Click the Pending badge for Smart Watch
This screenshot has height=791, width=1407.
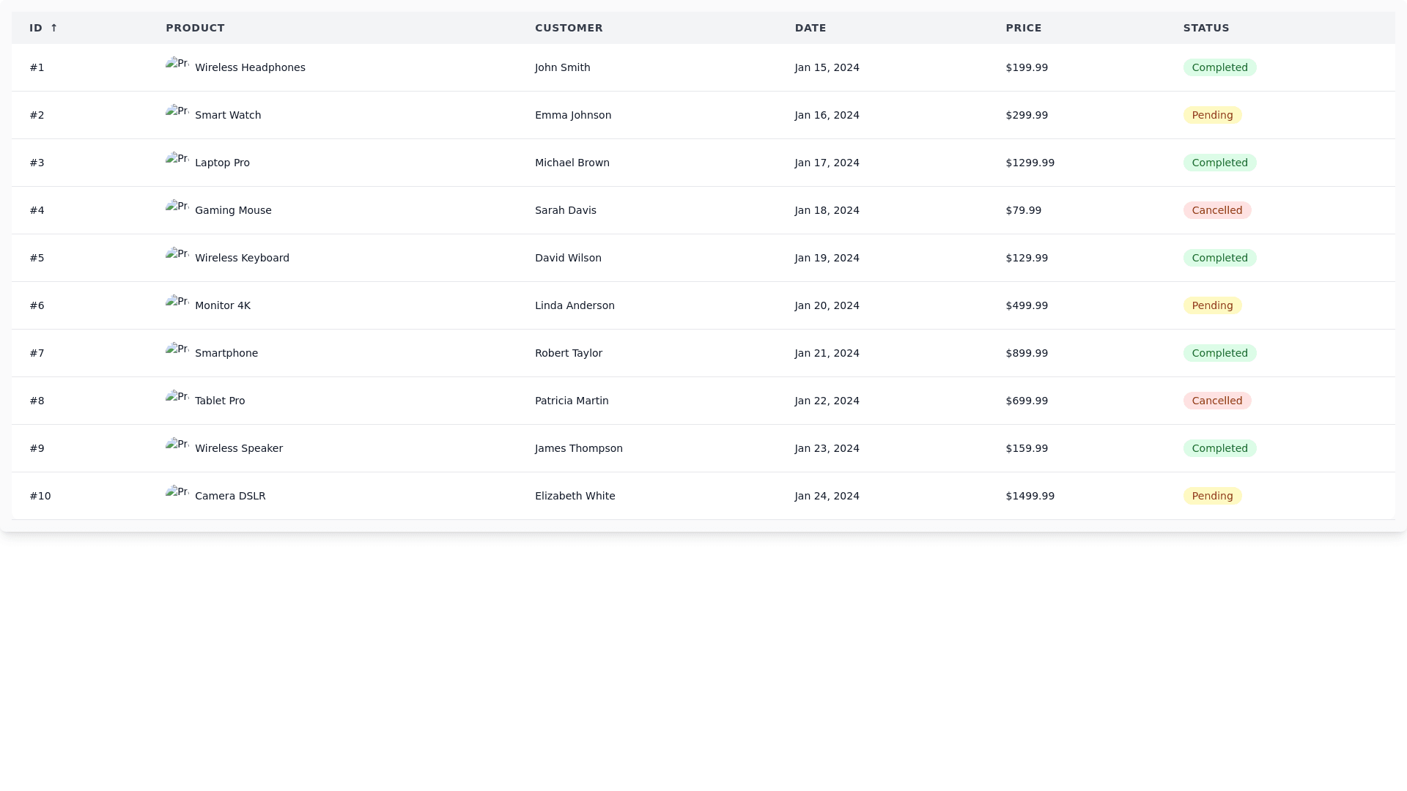pyautogui.click(x=1212, y=115)
